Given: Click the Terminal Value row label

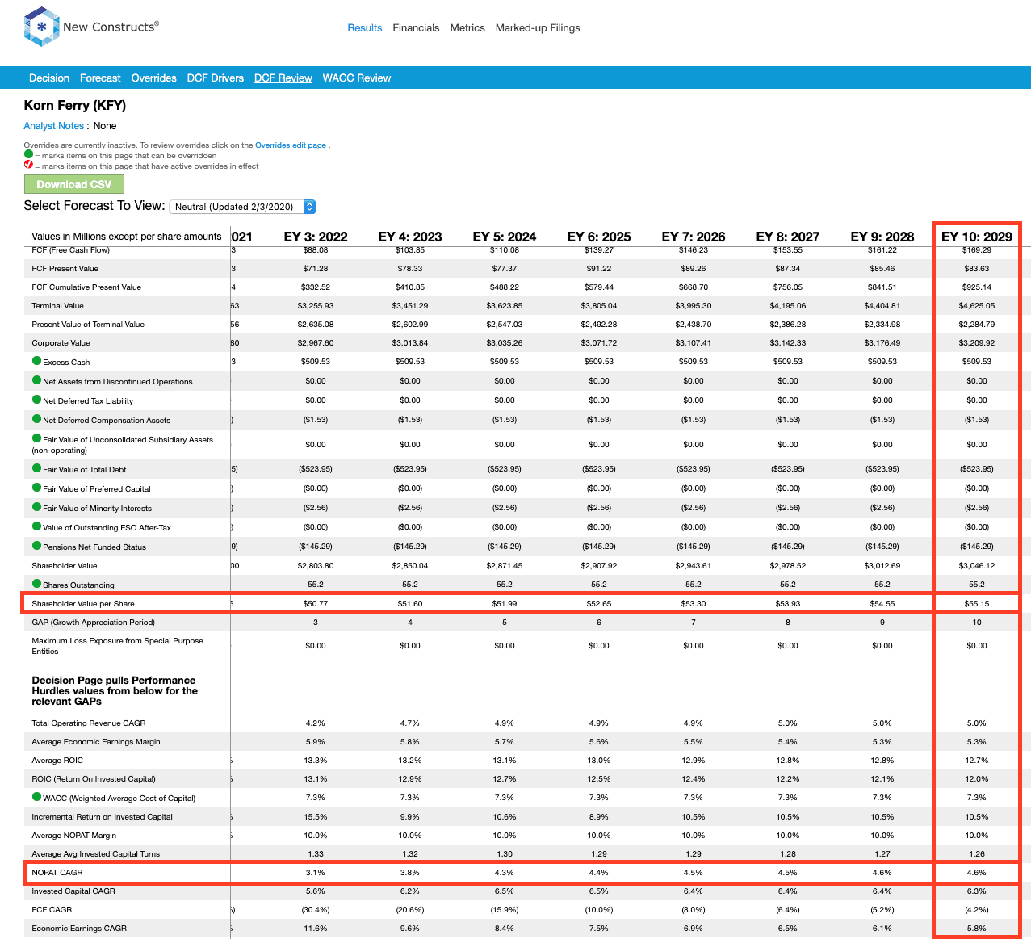Looking at the screenshot, I should [x=57, y=306].
